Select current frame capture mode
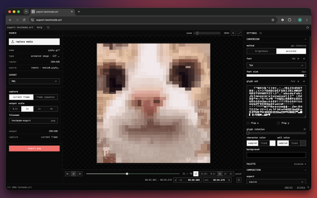 tap(21, 97)
